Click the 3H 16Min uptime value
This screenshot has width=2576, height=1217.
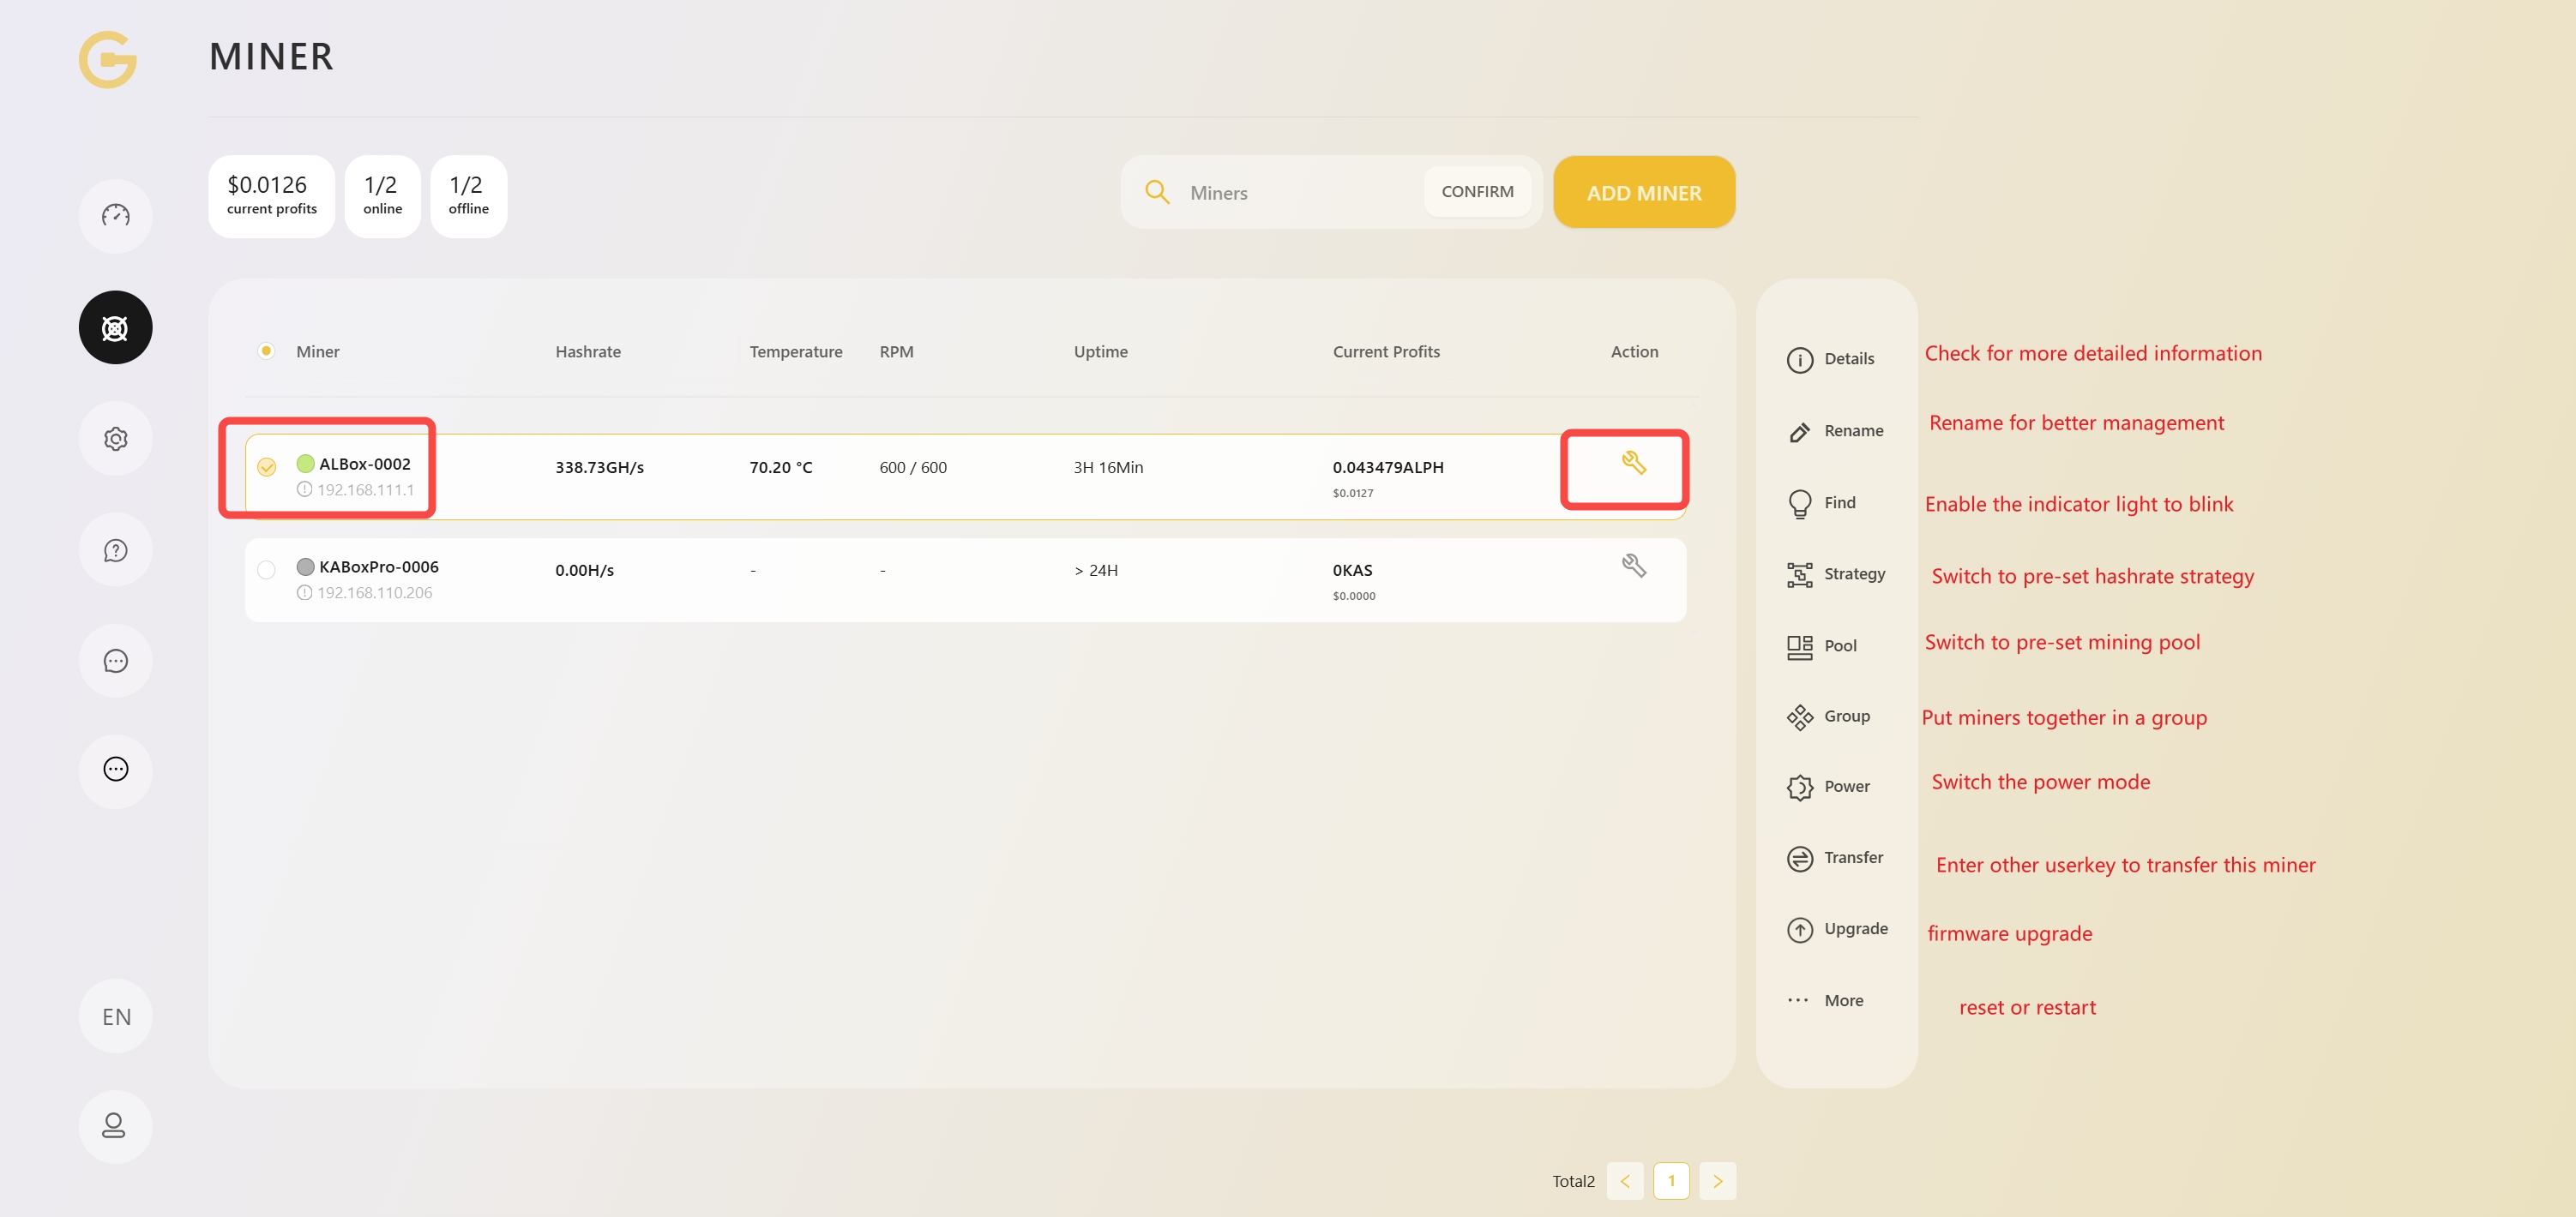(1108, 466)
